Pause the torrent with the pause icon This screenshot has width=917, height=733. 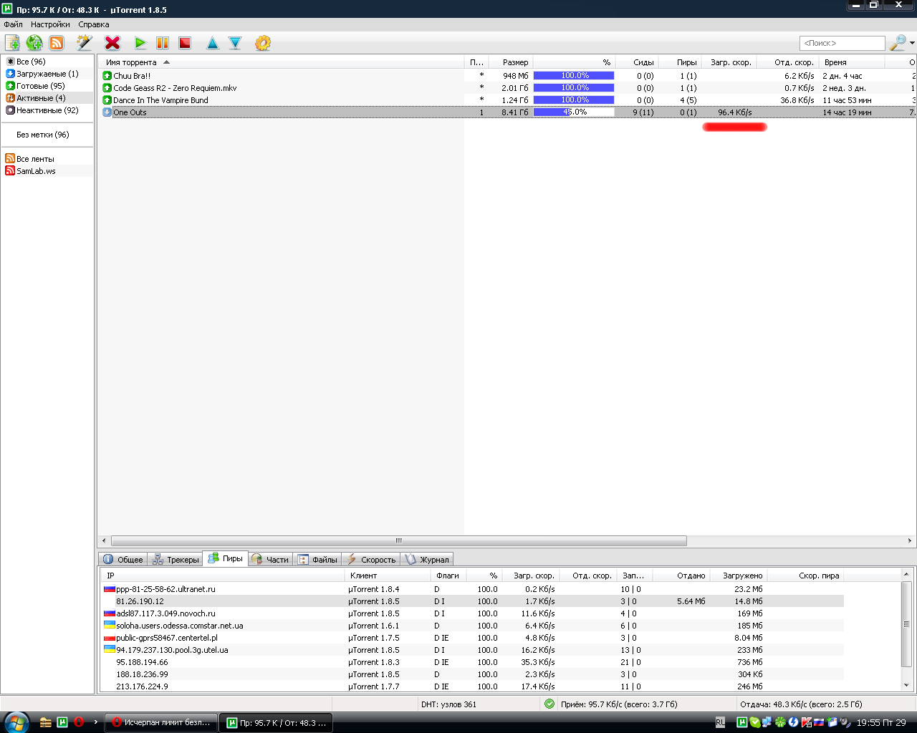[x=163, y=43]
